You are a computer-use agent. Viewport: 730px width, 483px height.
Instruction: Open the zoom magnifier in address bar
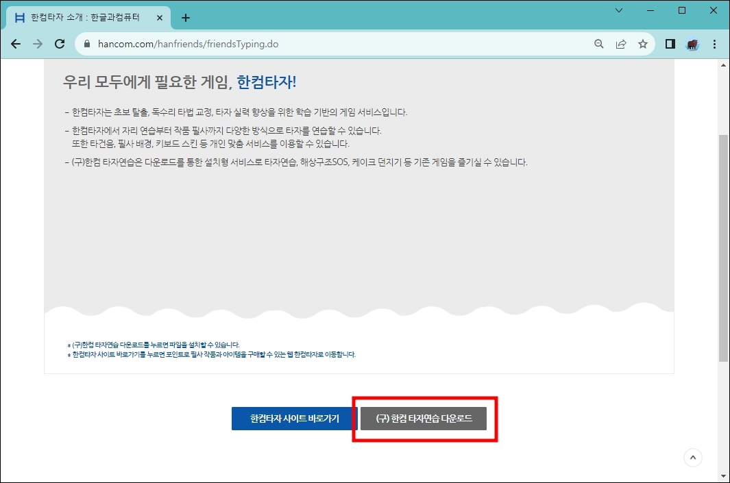(x=598, y=44)
